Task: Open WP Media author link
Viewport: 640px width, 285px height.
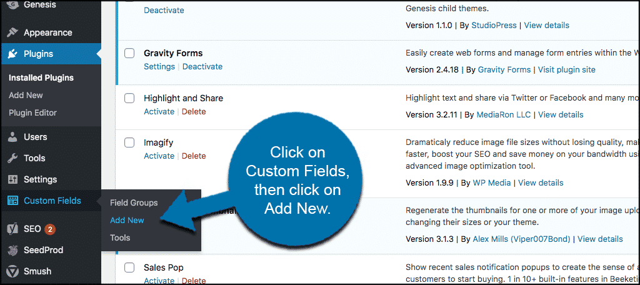Action: pos(492,183)
